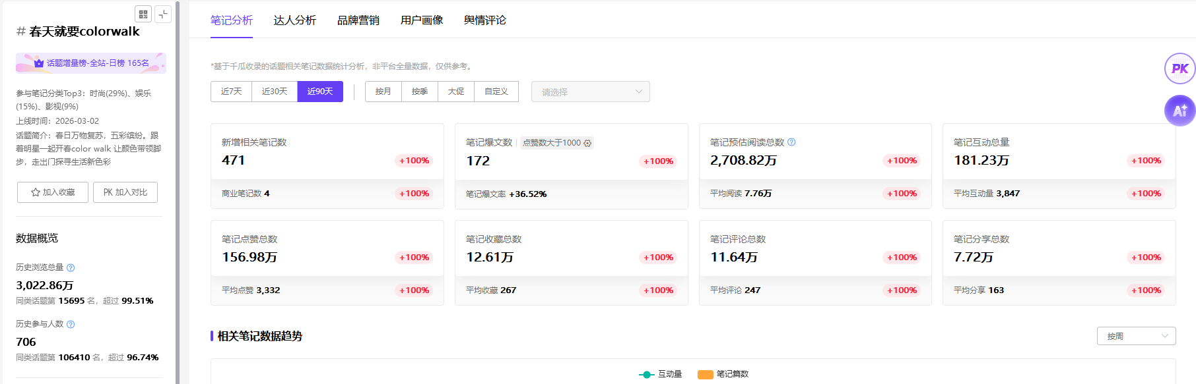Viewport: 1196px width, 384px height.
Task: Toggle the orange 笔记篇数 legend swatch
Action: click(706, 374)
